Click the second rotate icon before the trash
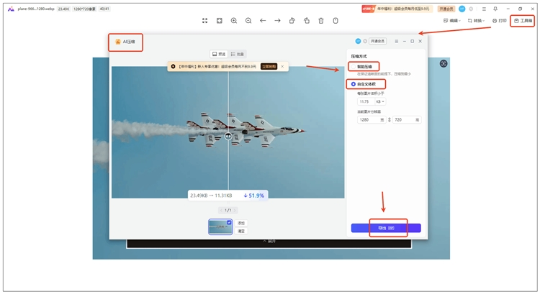 pos(307,21)
